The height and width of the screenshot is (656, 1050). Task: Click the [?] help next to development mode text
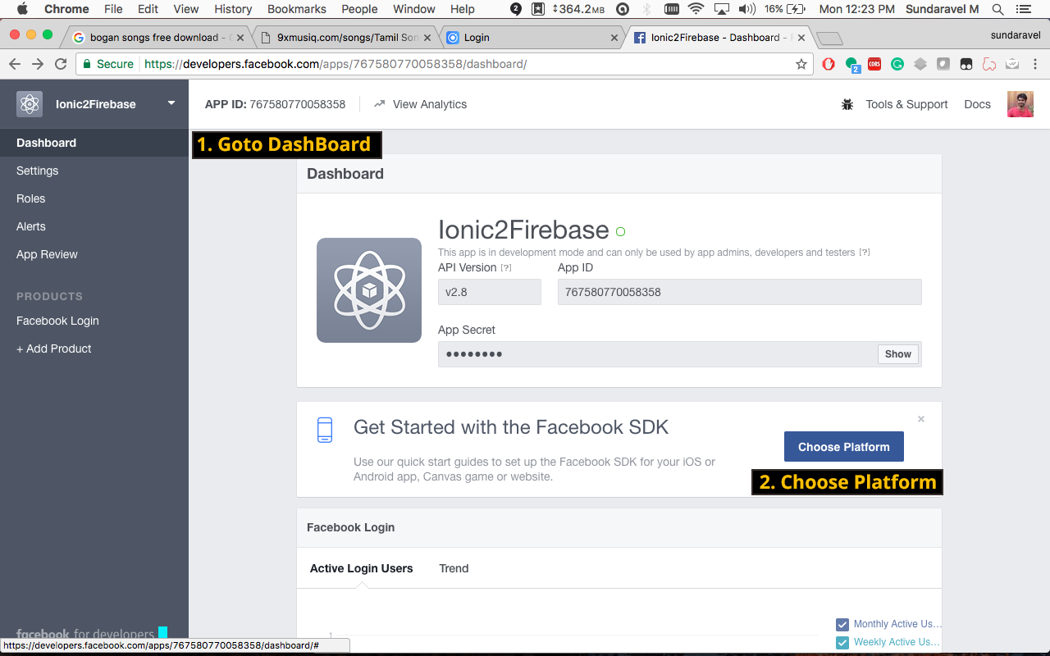tap(865, 253)
